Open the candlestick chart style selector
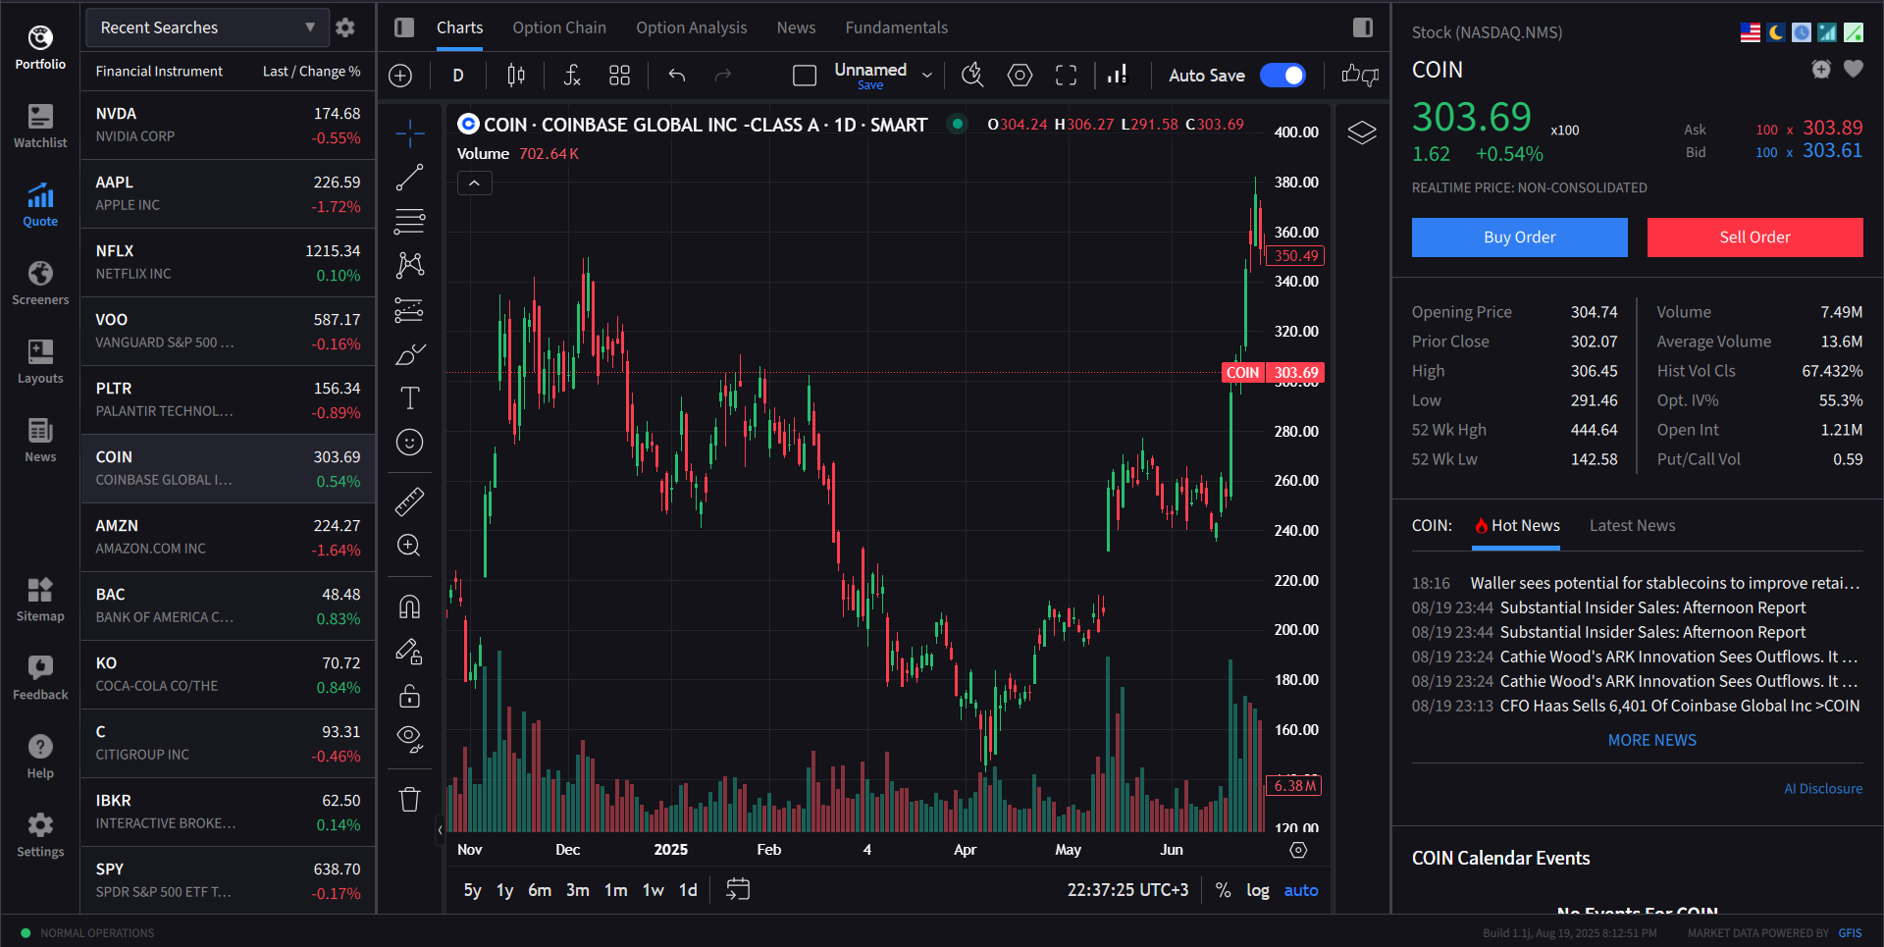Viewport: 1884px width, 947px height. pos(516,76)
